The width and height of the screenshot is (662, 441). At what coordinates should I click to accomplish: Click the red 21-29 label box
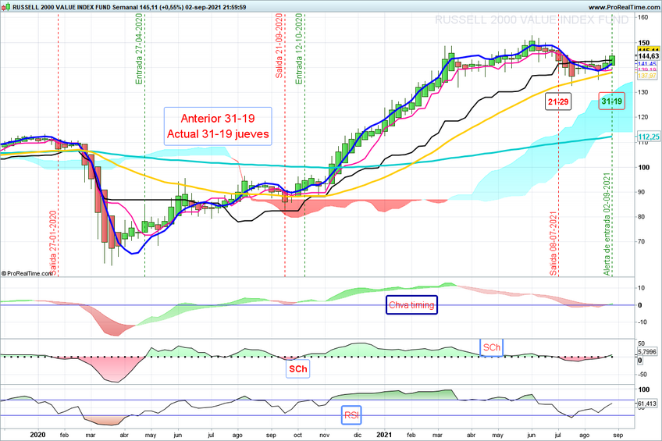click(558, 101)
